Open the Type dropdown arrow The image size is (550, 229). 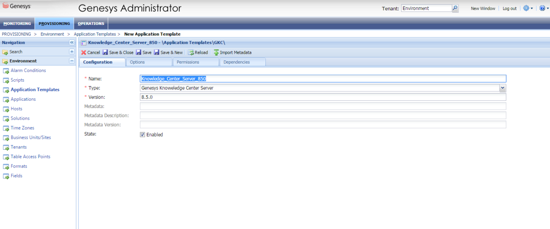(x=502, y=87)
